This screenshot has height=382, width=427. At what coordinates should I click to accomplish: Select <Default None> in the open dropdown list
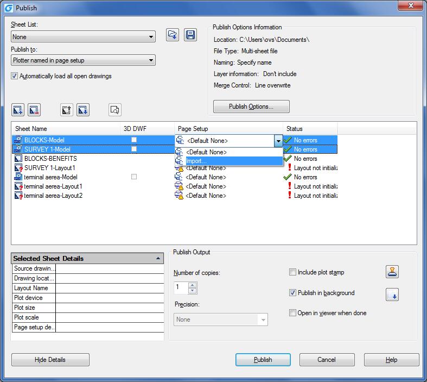tap(233, 152)
